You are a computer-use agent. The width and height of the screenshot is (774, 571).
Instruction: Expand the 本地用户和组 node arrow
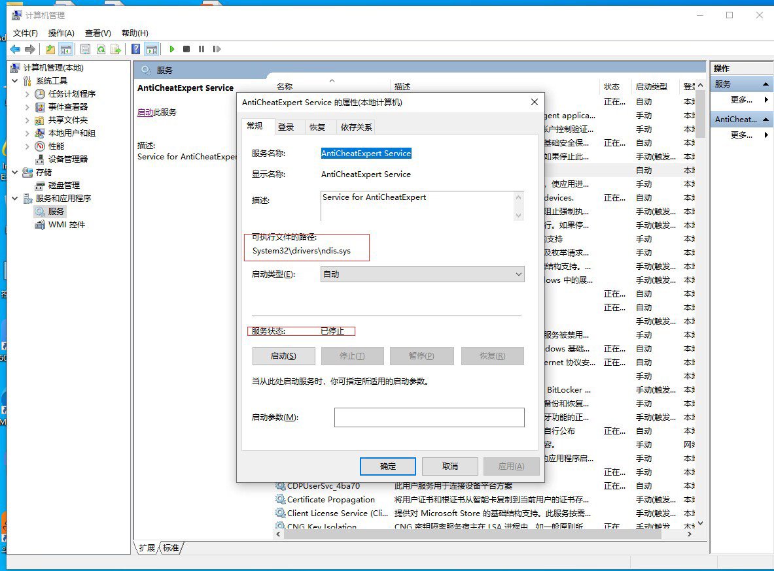pyautogui.click(x=27, y=133)
